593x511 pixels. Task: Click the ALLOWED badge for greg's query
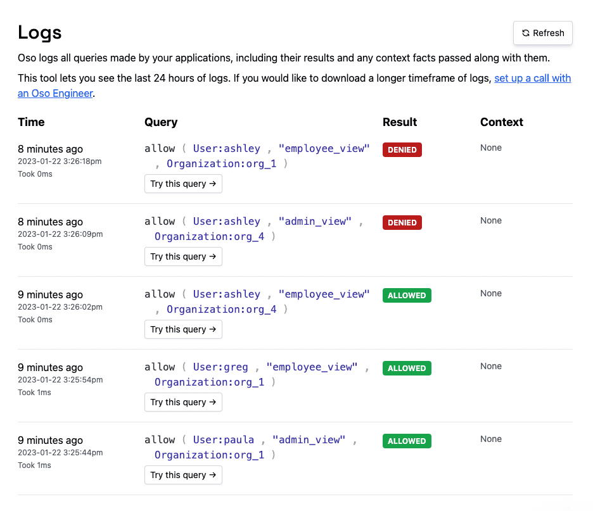tap(406, 369)
